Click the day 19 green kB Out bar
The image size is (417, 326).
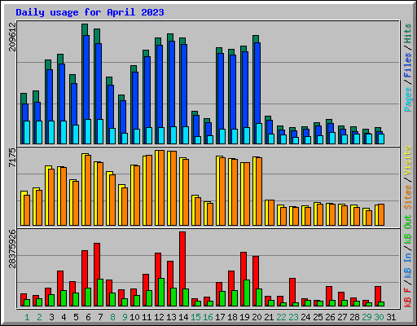coord(247,293)
